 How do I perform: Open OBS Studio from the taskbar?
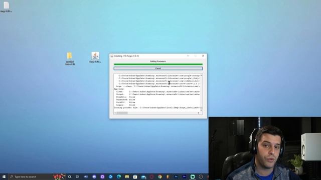tap(201, 176)
